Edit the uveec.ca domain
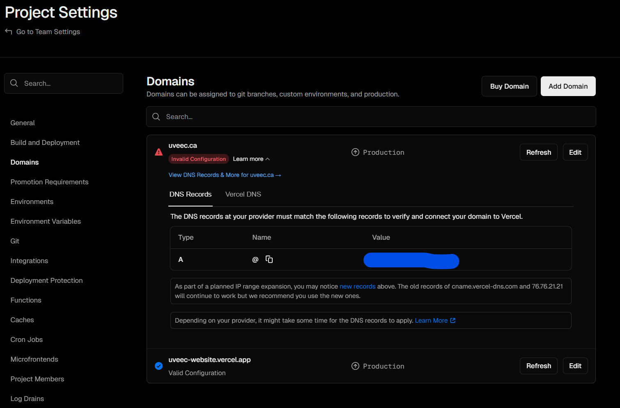620x408 pixels. [x=575, y=152]
